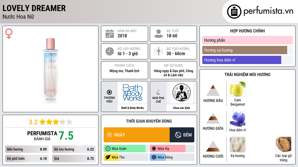
Task: Click the Chưa xác định perfumer label
Action: 182,108
